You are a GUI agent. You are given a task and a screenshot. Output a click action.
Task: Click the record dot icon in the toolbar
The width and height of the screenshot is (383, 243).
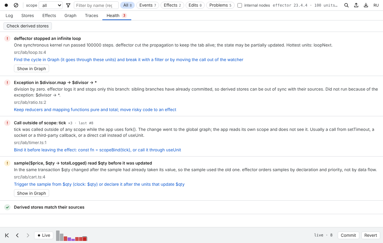(x=6, y=5)
